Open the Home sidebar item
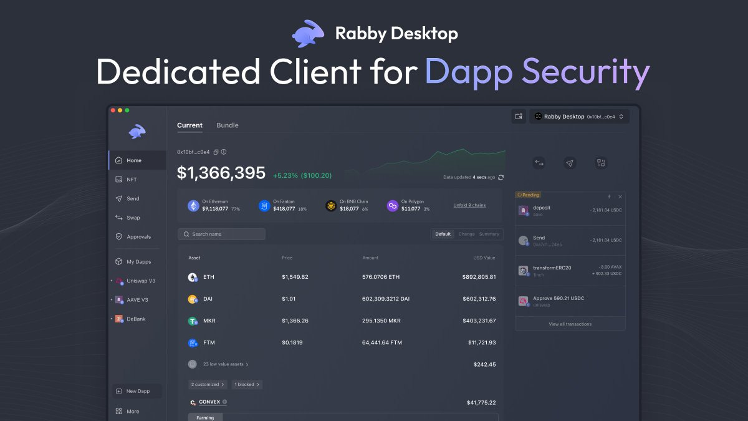 [x=137, y=160]
